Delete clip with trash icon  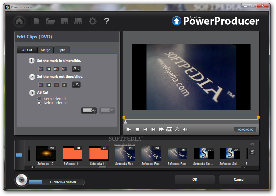252,152
